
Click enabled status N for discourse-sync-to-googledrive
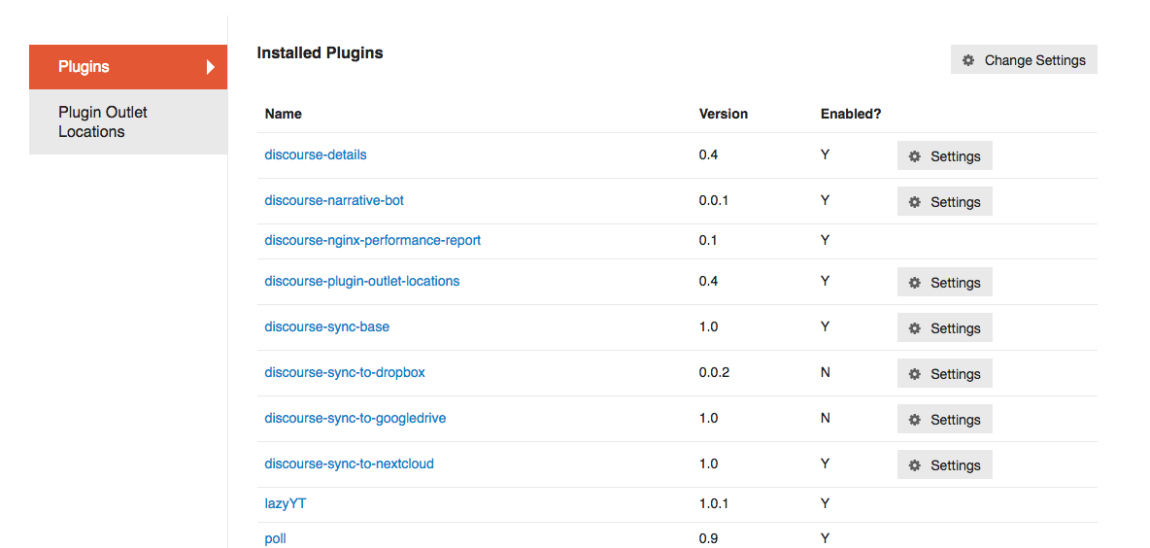825,418
